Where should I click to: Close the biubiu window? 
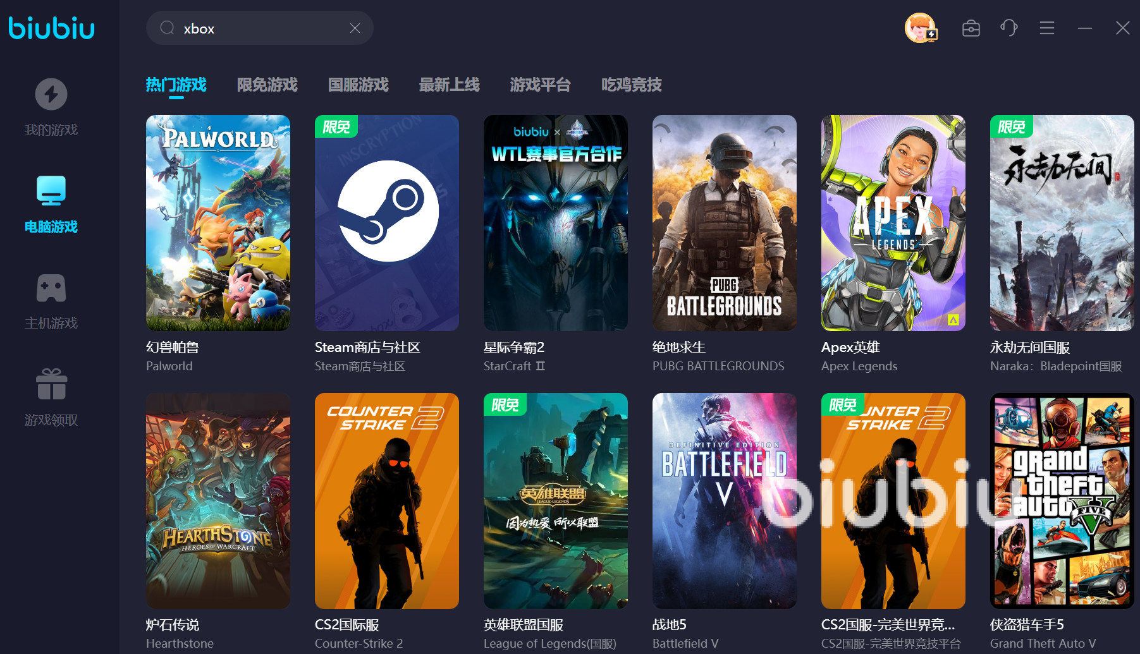tap(1123, 28)
